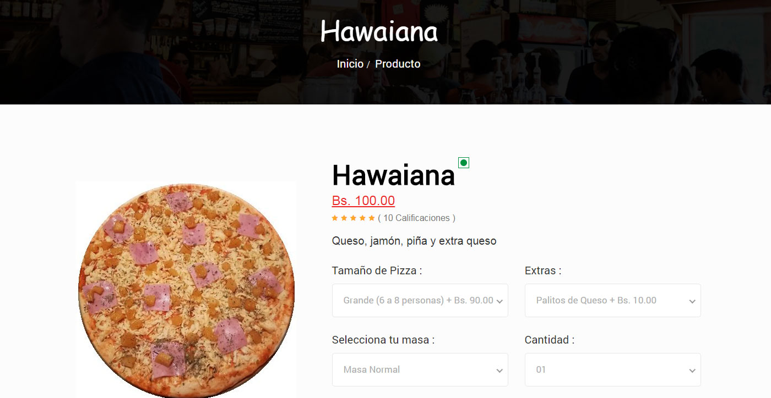Open the Cantidad 01 dropdown
This screenshot has height=398, width=771.
613,369
